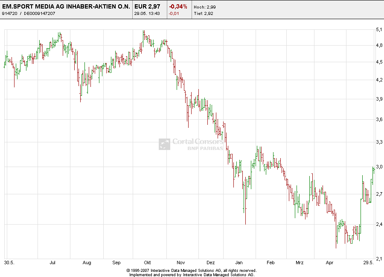Screen dimensions: 384x277
Task: Click the 4,5 price axis label
Action: (x=379, y=62)
